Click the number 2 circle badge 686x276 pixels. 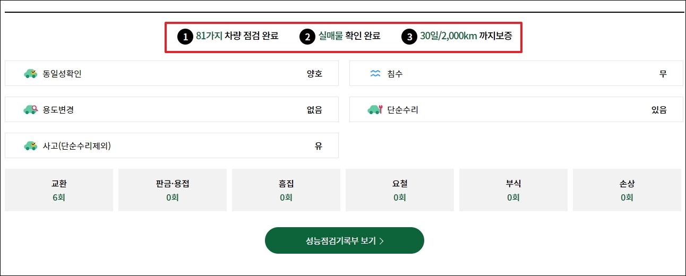[x=306, y=37]
